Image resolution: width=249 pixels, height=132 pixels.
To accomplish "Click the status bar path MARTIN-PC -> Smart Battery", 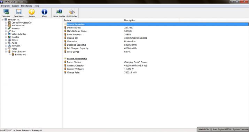I will pos(21,131).
